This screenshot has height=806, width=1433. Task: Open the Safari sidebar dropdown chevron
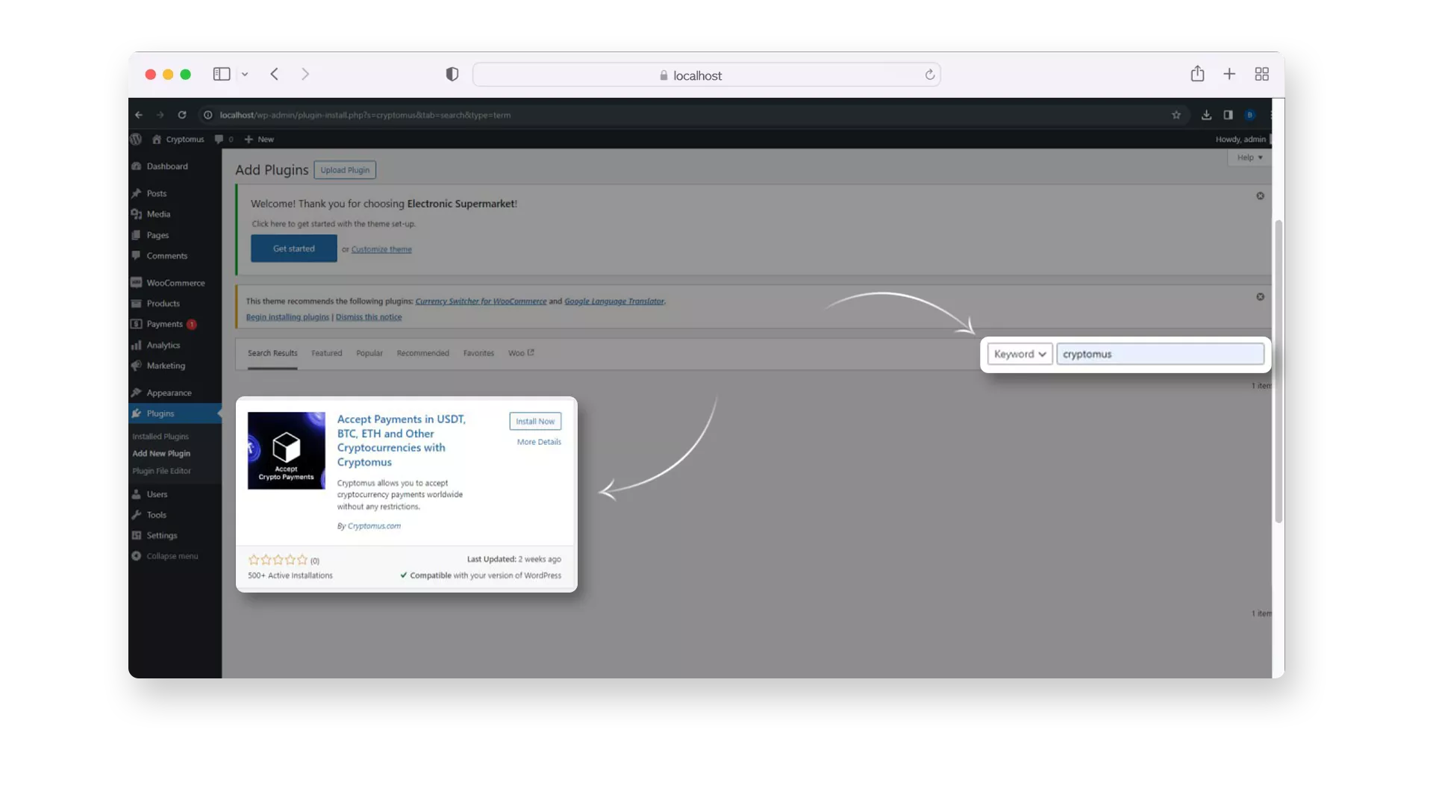245,75
